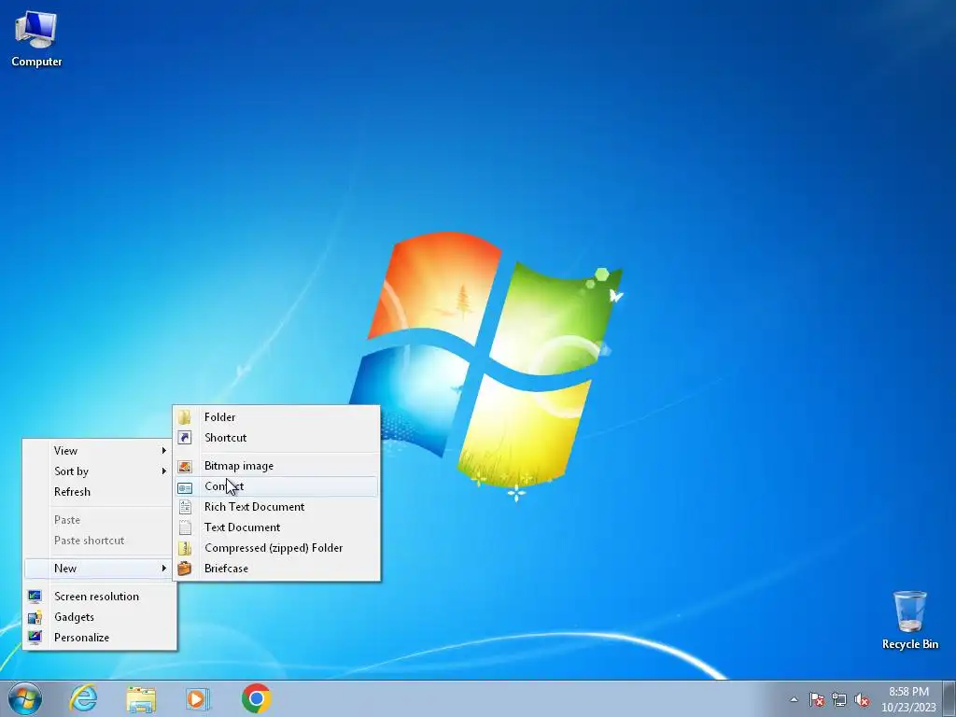Open the taskbar clock showing 8:58 PM

click(908, 699)
